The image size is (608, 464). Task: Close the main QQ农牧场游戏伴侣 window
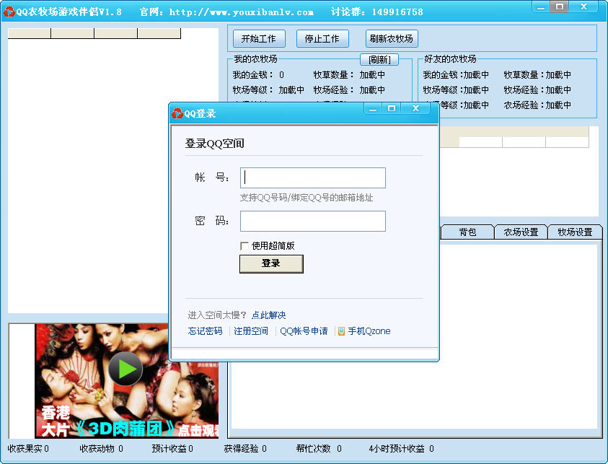pos(583,6)
